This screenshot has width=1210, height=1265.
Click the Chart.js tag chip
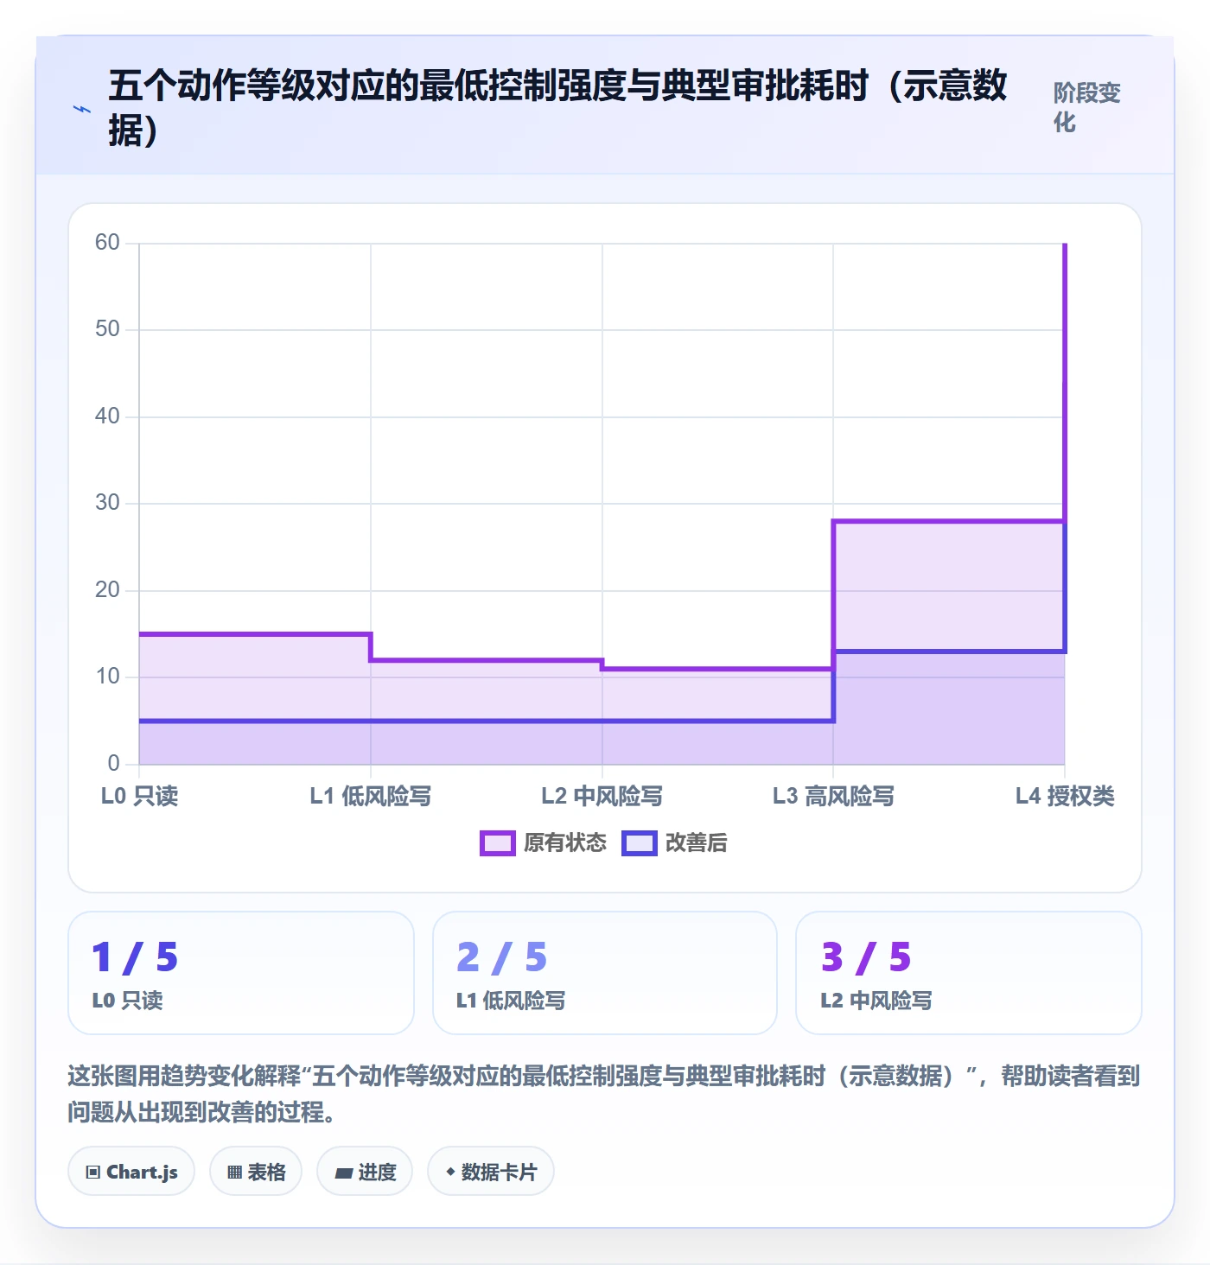click(x=131, y=1172)
